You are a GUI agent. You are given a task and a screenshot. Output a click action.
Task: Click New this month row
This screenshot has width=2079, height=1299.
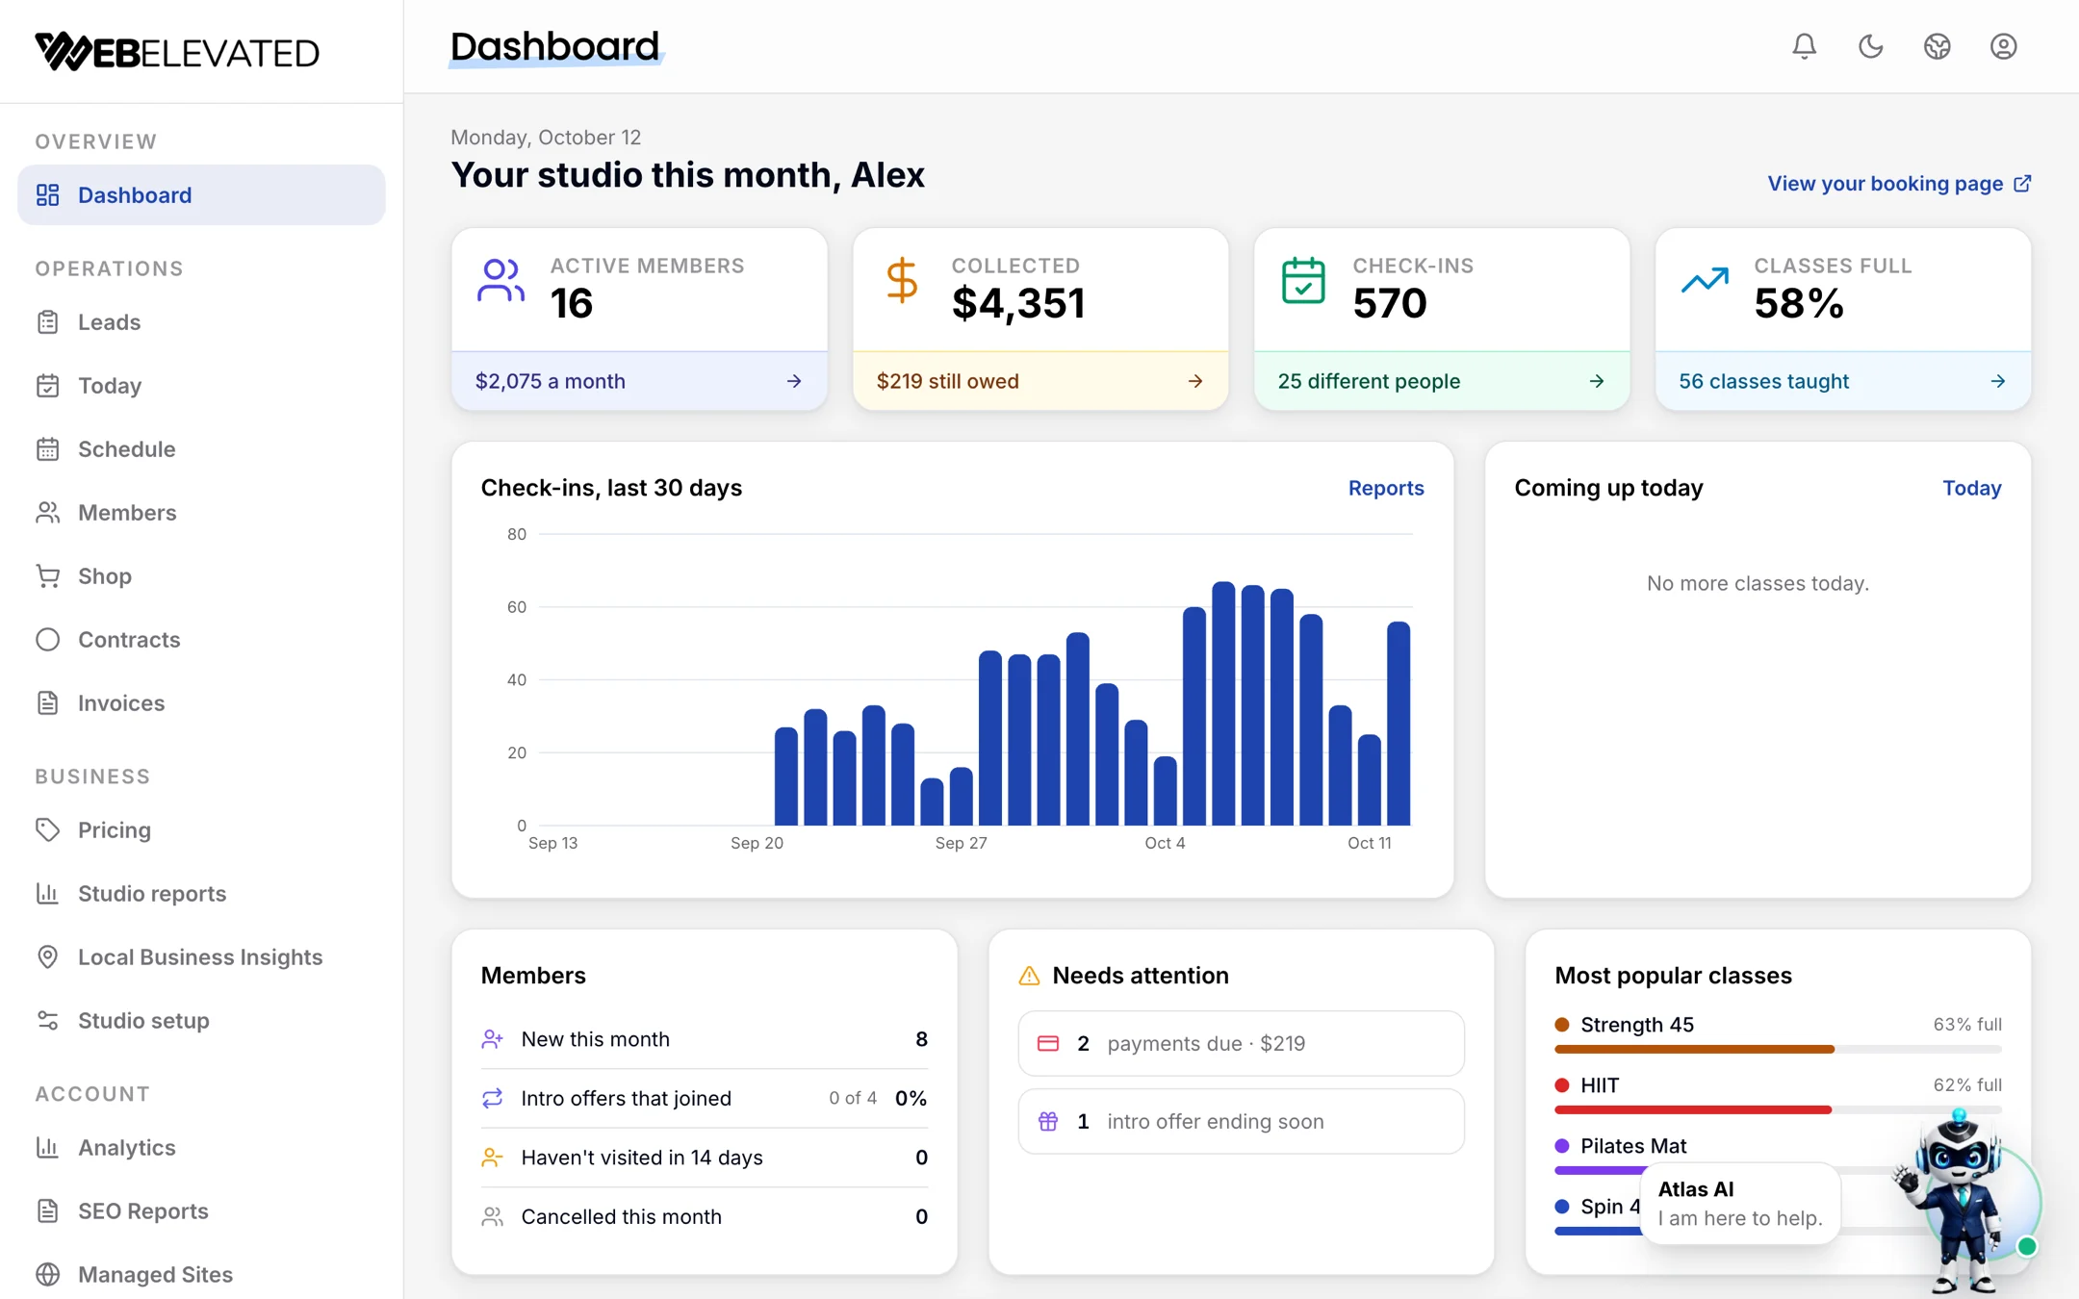point(704,1039)
